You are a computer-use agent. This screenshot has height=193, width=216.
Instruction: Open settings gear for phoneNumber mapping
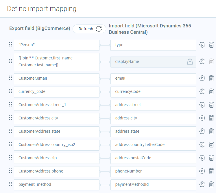[202, 171]
